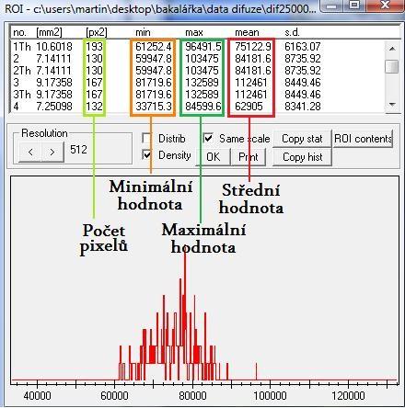This screenshot has width=405, height=408.
Task: Click the mean column header
Action: (247, 32)
